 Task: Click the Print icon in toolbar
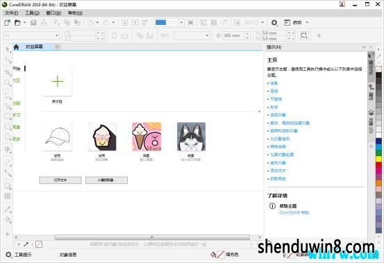[44, 23]
